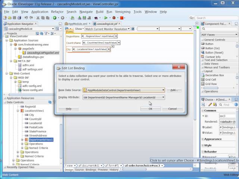Close the Edit List Binding dialog
239x179 pixels.
tap(179, 67)
